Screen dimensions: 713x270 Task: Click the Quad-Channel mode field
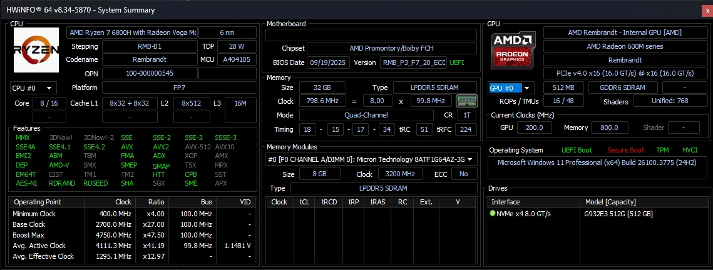tap(366, 115)
